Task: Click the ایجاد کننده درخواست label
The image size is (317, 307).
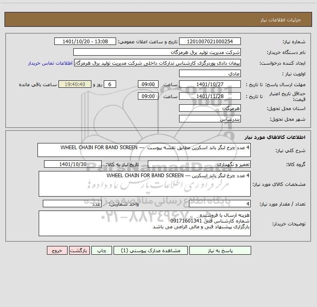Action: 282,63
